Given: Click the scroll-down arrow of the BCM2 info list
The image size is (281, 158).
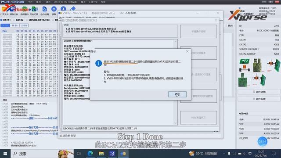Looking at the screenshot, I should [175, 123].
